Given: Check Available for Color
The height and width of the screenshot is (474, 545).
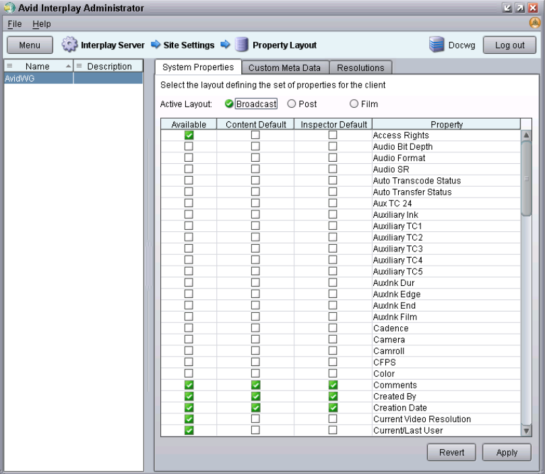Looking at the screenshot, I should pyautogui.click(x=189, y=373).
